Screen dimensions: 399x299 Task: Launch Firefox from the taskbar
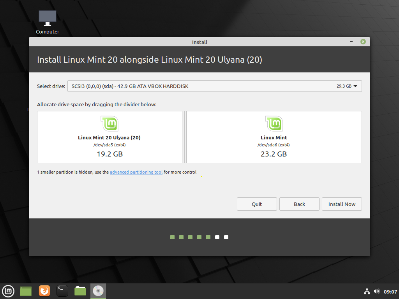click(x=44, y=291)
